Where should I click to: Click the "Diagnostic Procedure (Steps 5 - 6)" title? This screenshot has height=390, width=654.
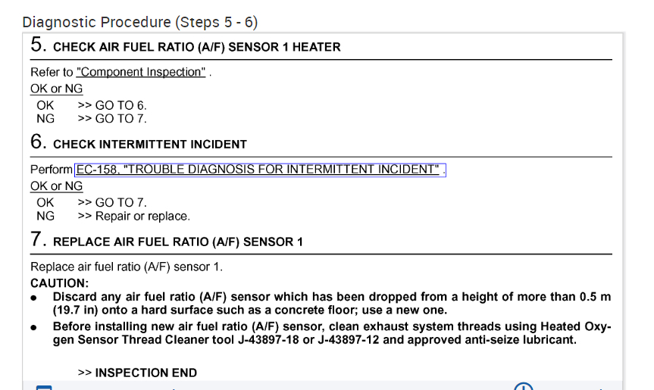coord(140,22)
